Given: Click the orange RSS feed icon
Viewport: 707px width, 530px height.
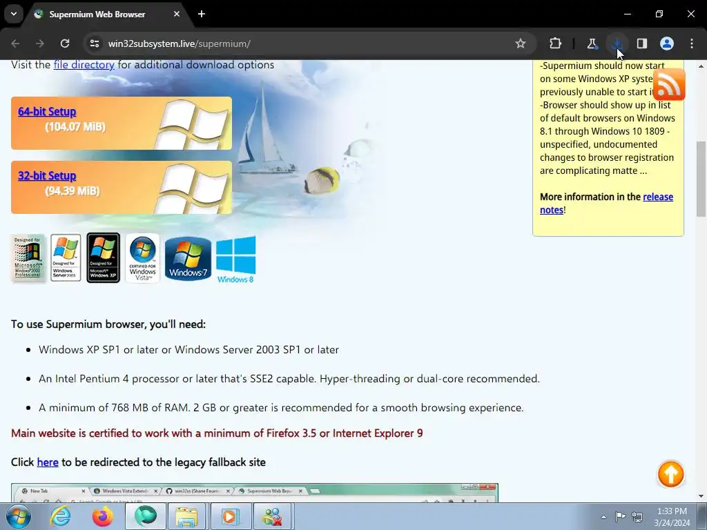Looking at the screenshot, I should click(669, 85).
